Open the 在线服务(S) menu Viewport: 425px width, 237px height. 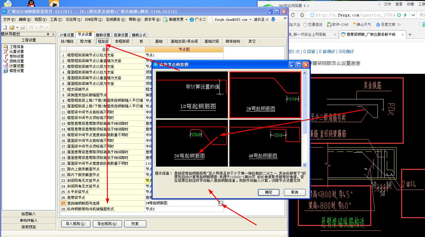pos(115,19)
